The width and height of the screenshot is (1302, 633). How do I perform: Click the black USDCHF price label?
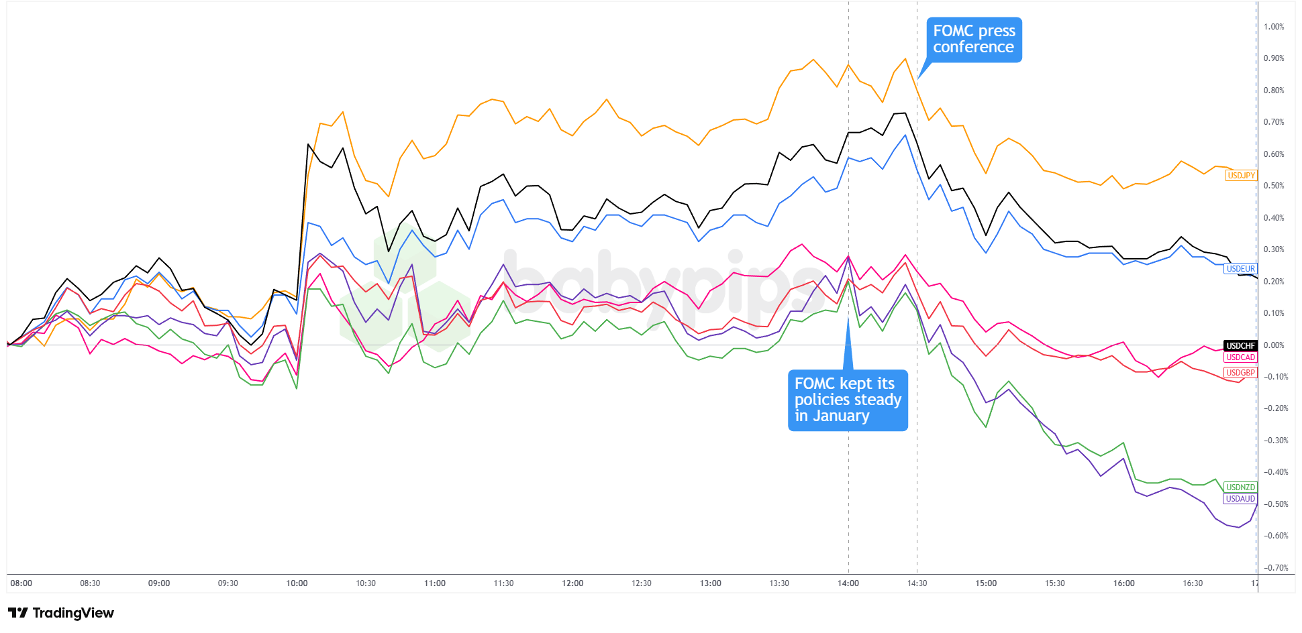pos(1240,346)
